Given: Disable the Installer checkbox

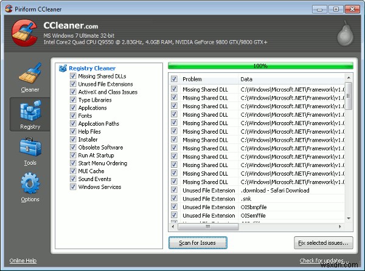Looking at the screenshot, I should coord(73,139).
